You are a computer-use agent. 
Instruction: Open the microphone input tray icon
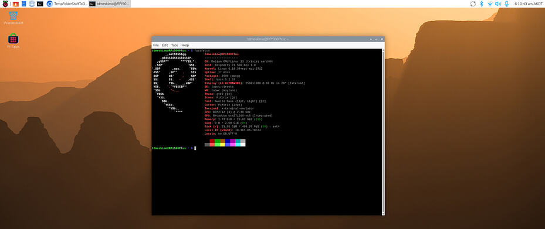click(506, 4)
